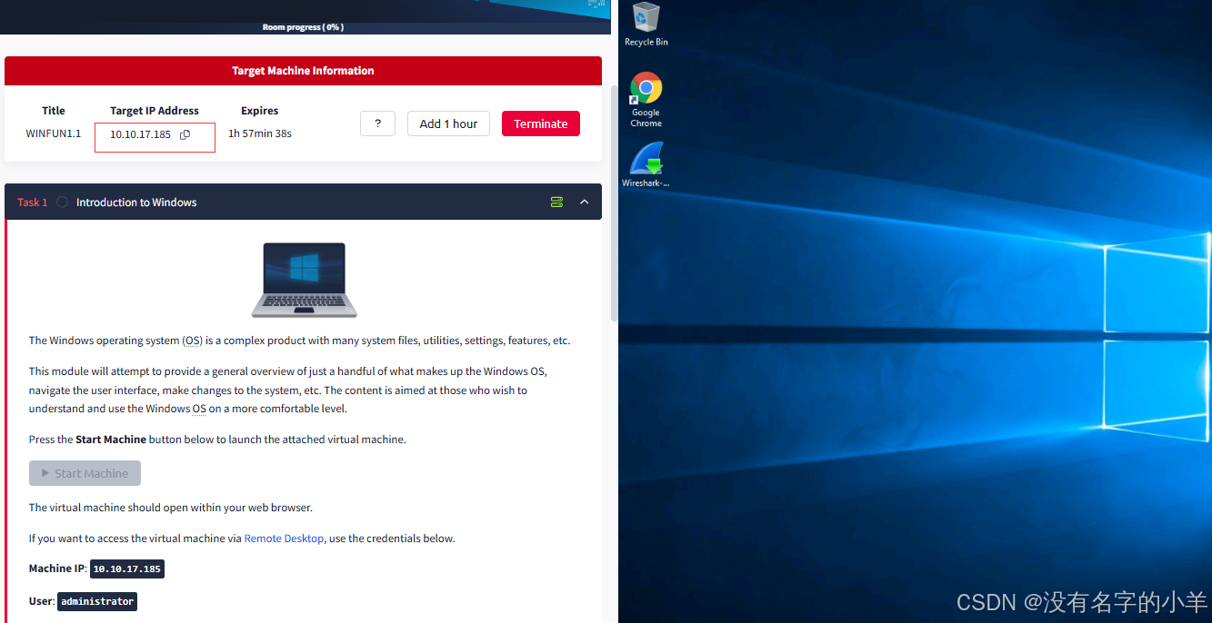This screenshot has height=623, width=1212.
Task: Collapse the Task 1 panel with the chevron
Action: [x=585, y=202]
